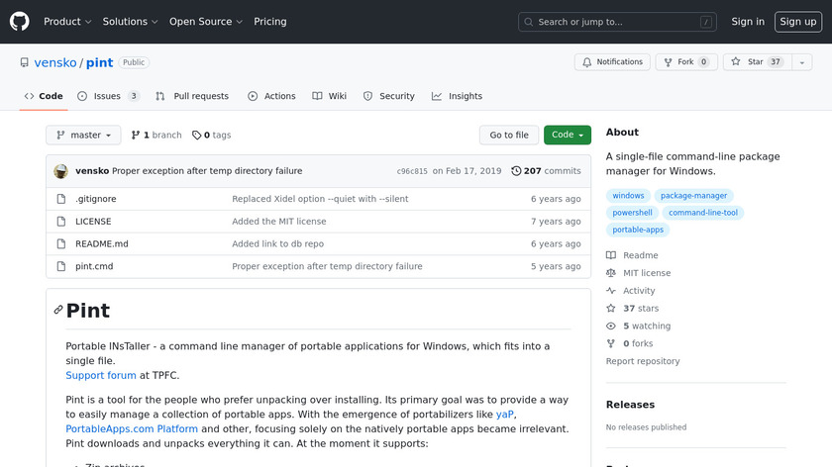Image resolution: width=832 pixels, height=467 pixels.
Task: Click the MIT license scale icon
Action: tap(611, 273)
